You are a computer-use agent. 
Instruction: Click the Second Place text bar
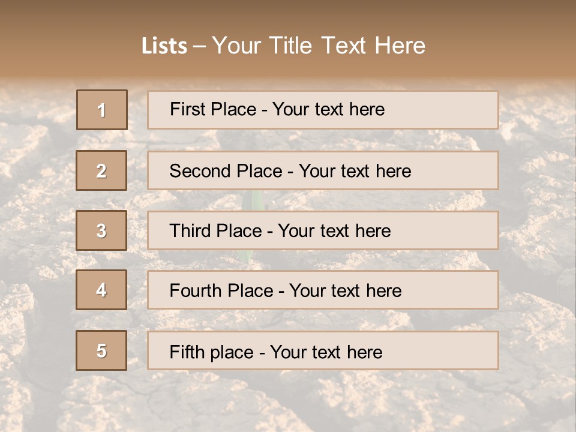[x=323, y=170]
